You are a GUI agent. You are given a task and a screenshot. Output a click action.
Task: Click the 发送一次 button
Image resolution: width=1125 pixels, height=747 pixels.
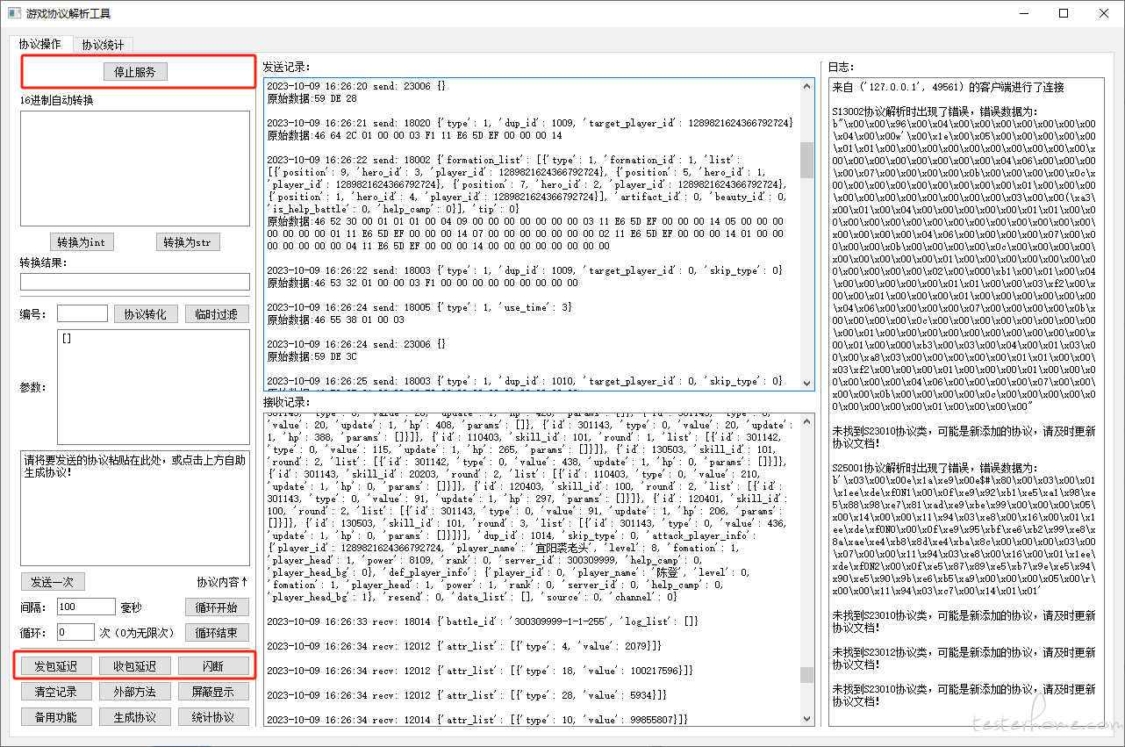(53, 582)
